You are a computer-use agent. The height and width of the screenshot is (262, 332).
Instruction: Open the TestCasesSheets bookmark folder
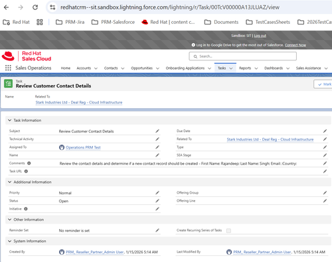click(x=268, y=22)
